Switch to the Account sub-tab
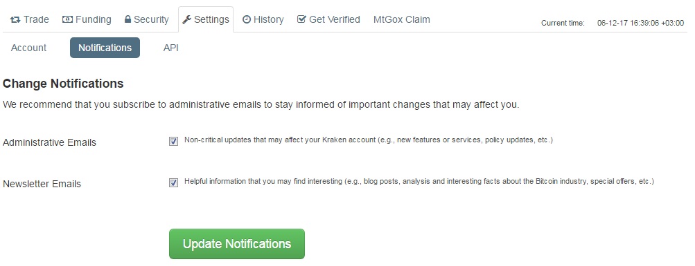The image size is (695, 266). [x=28, y=48]
